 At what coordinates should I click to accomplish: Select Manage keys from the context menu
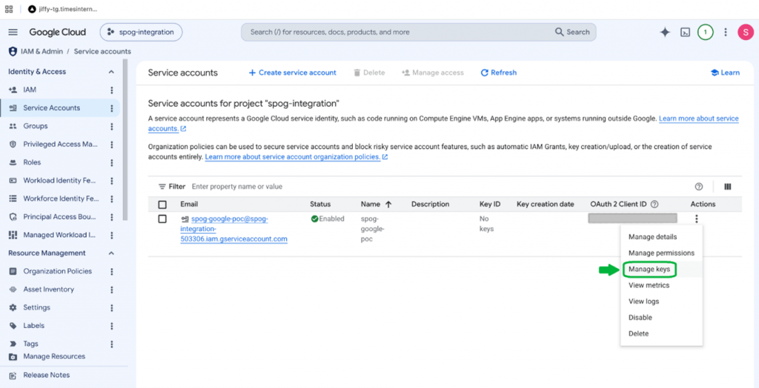(x=649, y=269)
